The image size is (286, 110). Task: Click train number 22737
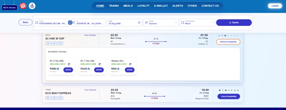pos(48,35)
